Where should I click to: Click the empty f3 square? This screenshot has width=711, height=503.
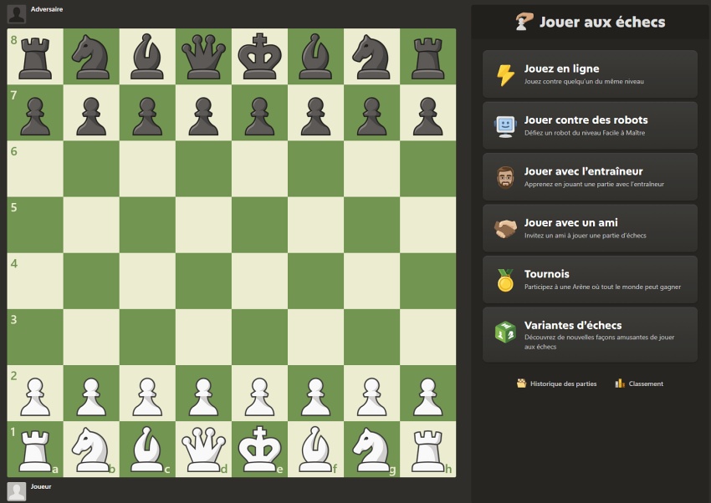pos(315,337)
